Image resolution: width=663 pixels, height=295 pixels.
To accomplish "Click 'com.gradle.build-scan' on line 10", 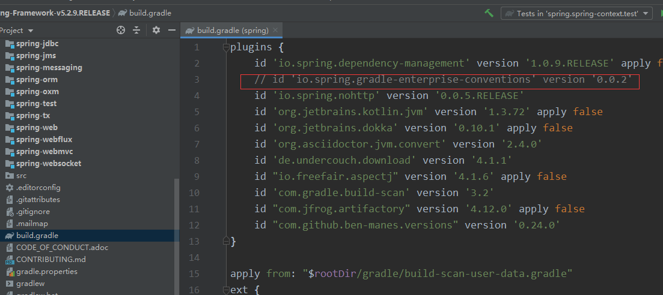I will (x=341, y=192).
